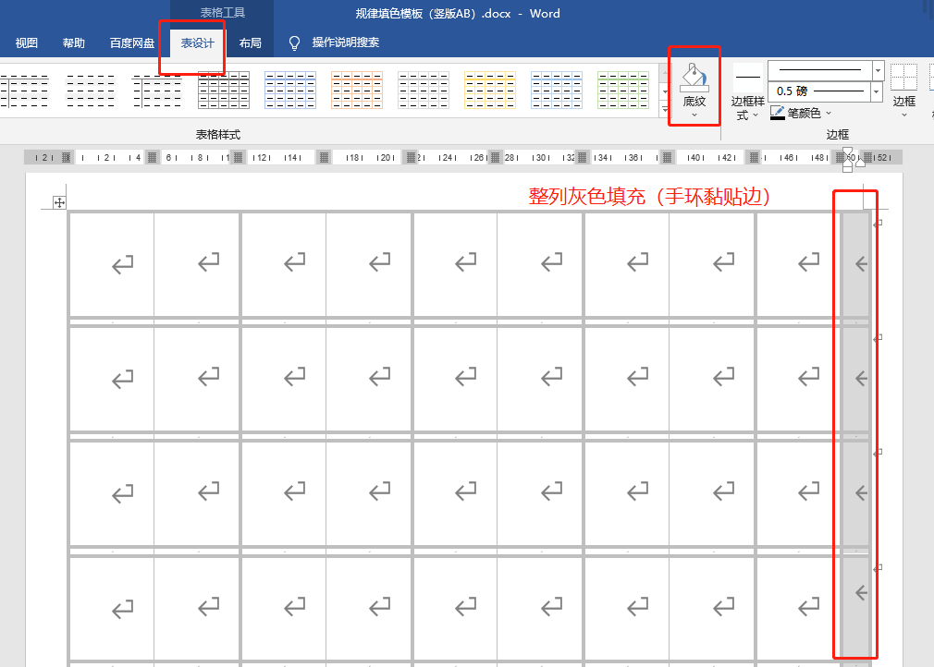Open the 底纹 shading dropdown arrow
The height and width of the screenshot is (667, 934).
(x=694, y=115)
